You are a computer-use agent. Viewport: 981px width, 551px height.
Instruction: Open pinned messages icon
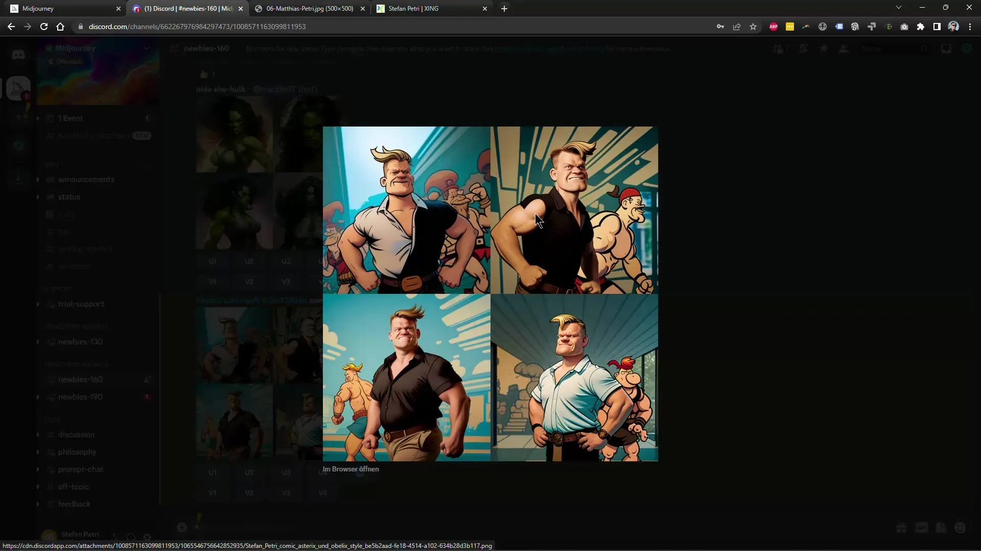824,49
